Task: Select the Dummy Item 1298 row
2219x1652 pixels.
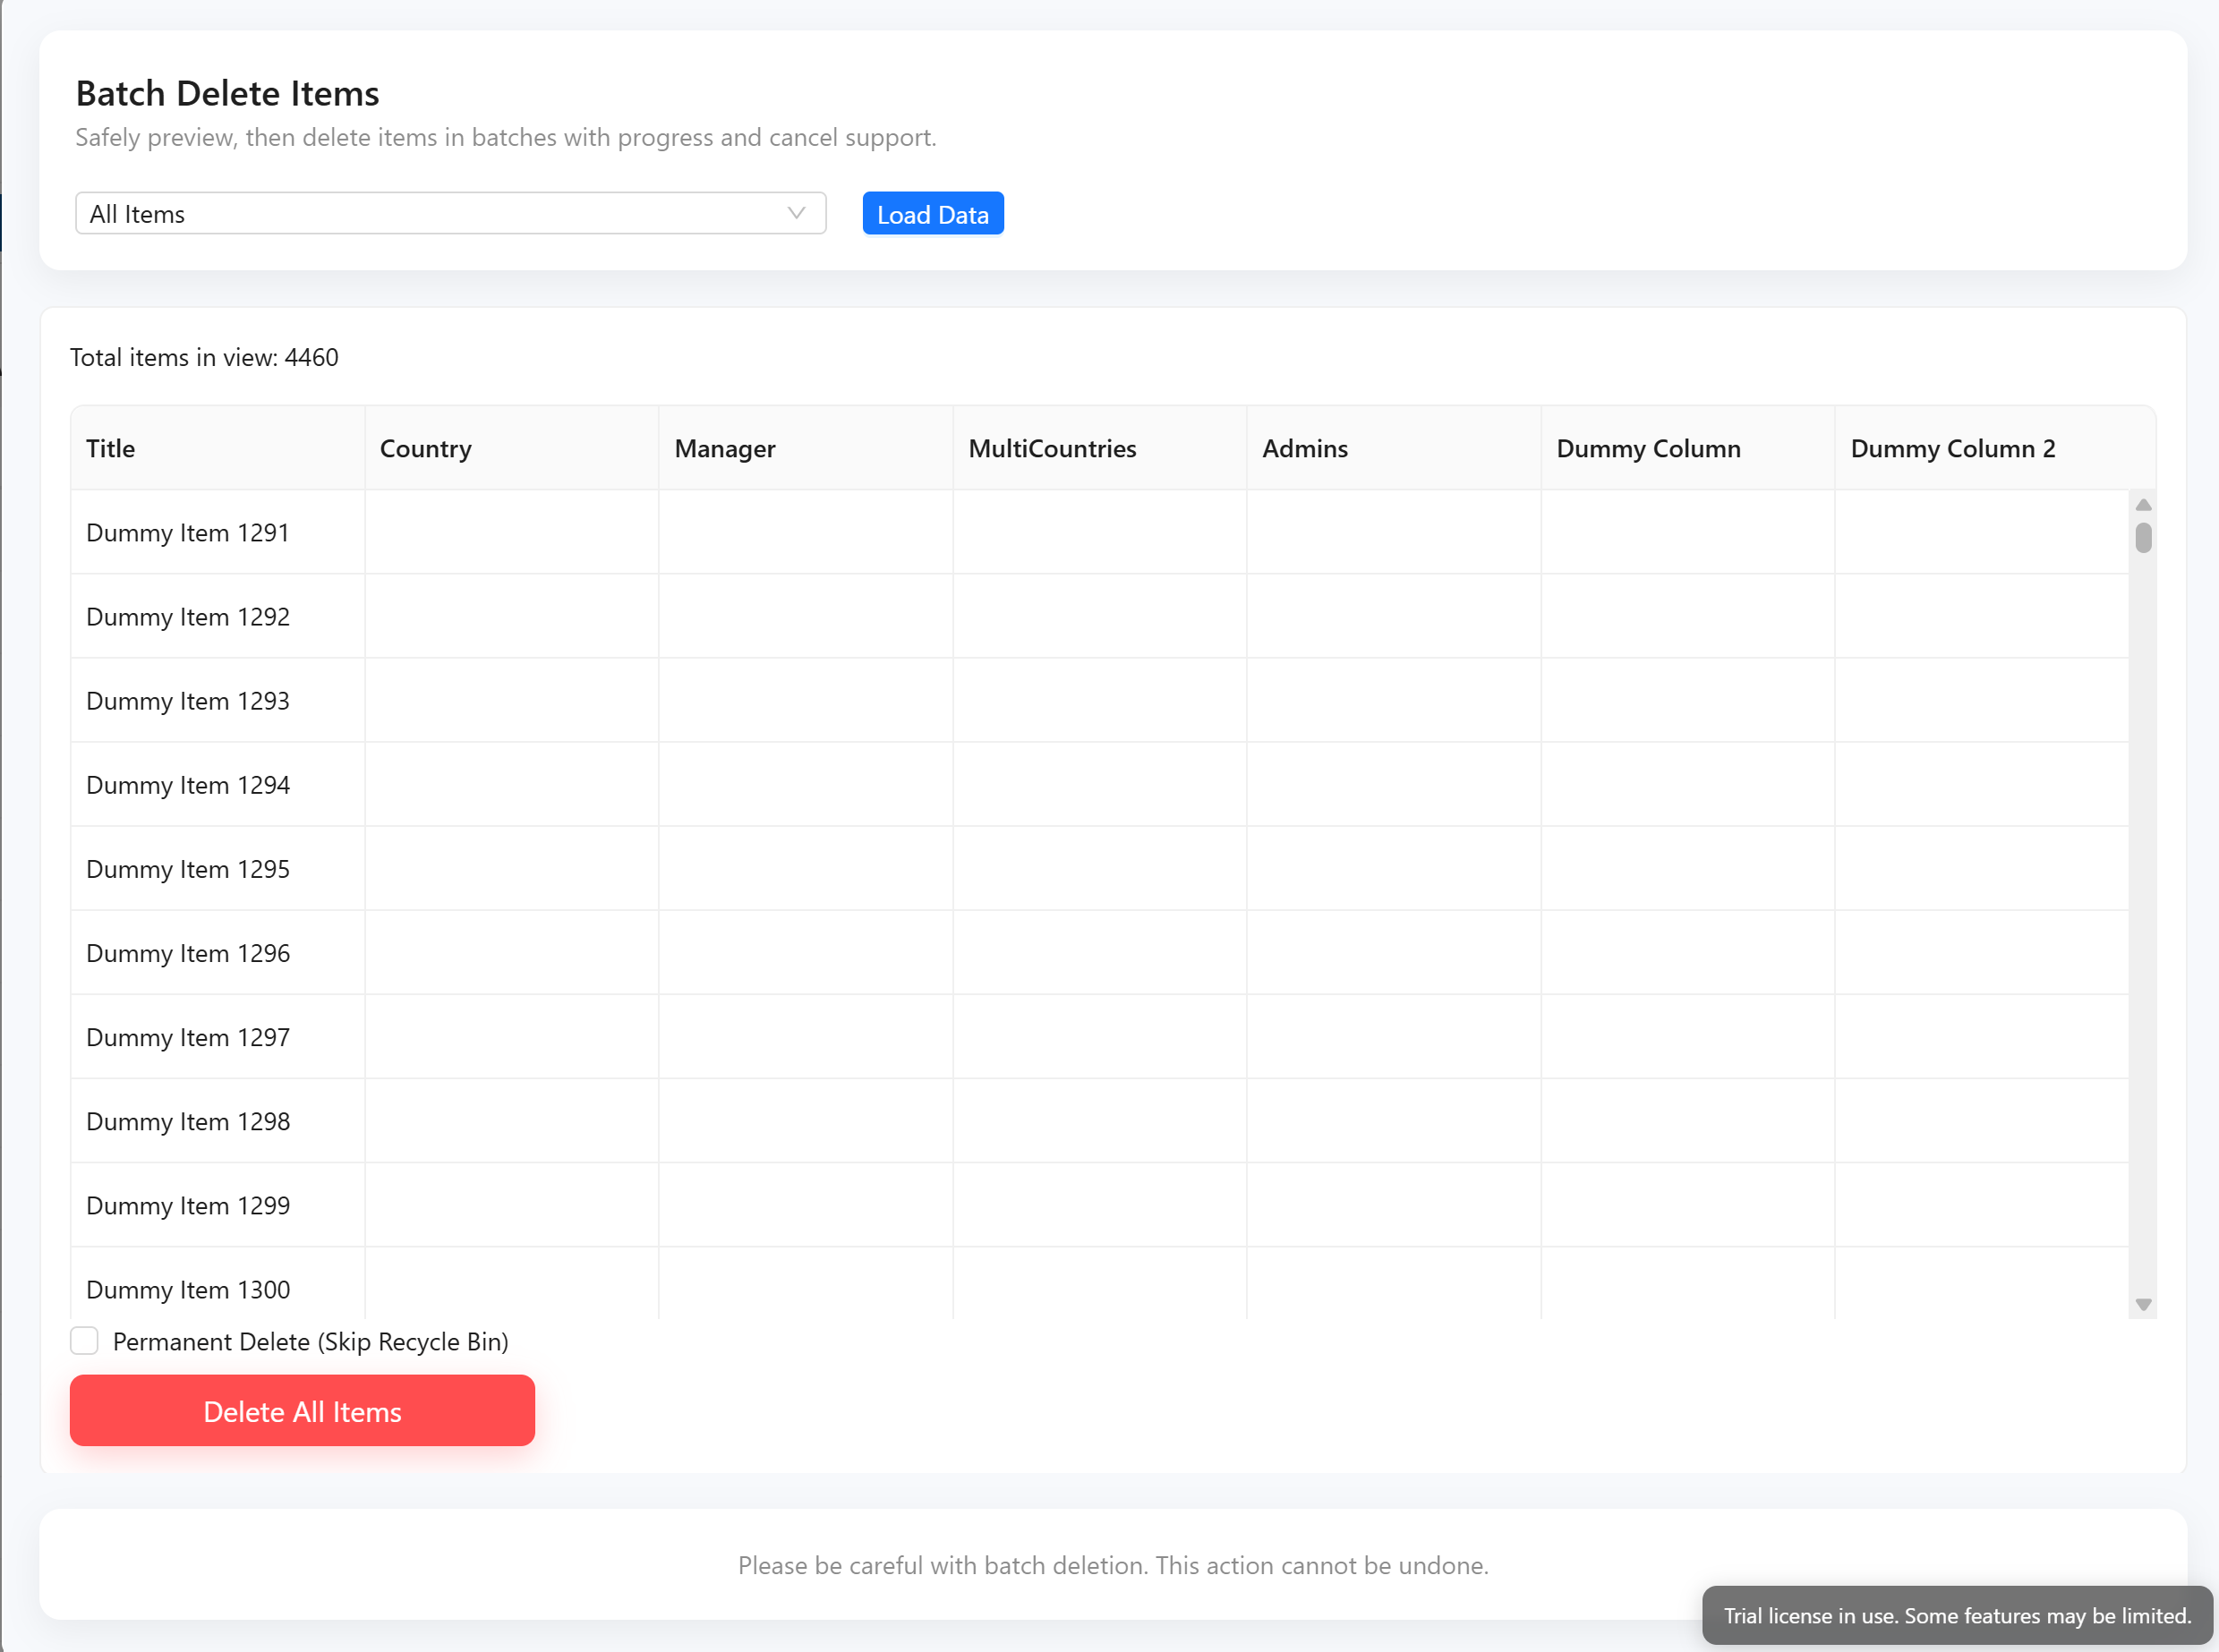Action: click(x=600, y=1121)
